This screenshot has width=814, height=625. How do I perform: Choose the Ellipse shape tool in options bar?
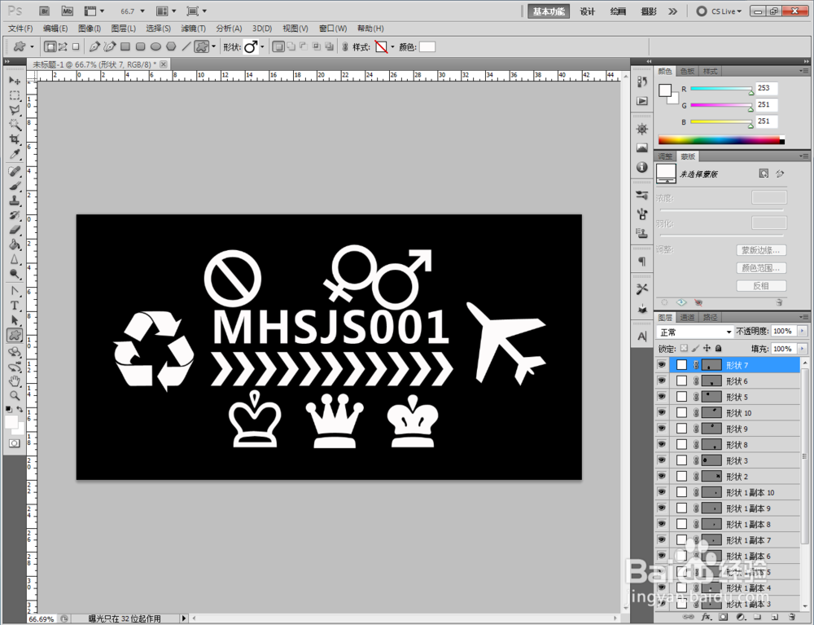click(x=155, y=46)
